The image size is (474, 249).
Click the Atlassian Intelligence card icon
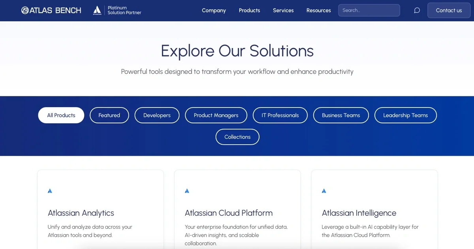324,191
